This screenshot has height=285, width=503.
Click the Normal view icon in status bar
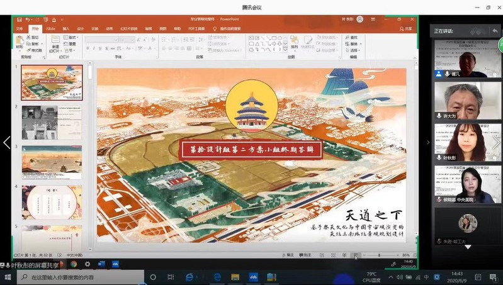(322, 255)
